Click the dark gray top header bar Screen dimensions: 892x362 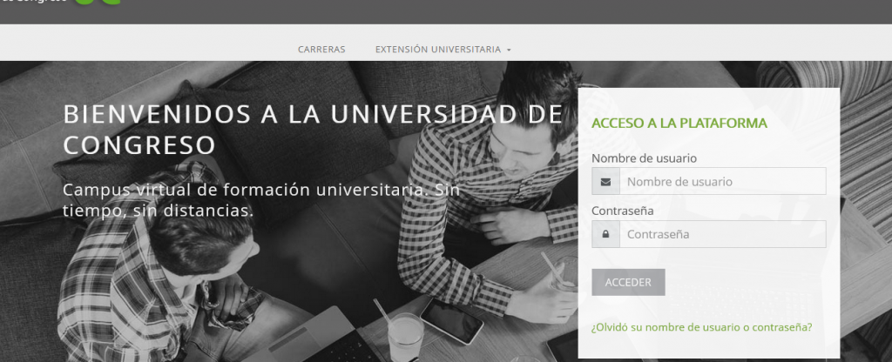click(446, 12)
